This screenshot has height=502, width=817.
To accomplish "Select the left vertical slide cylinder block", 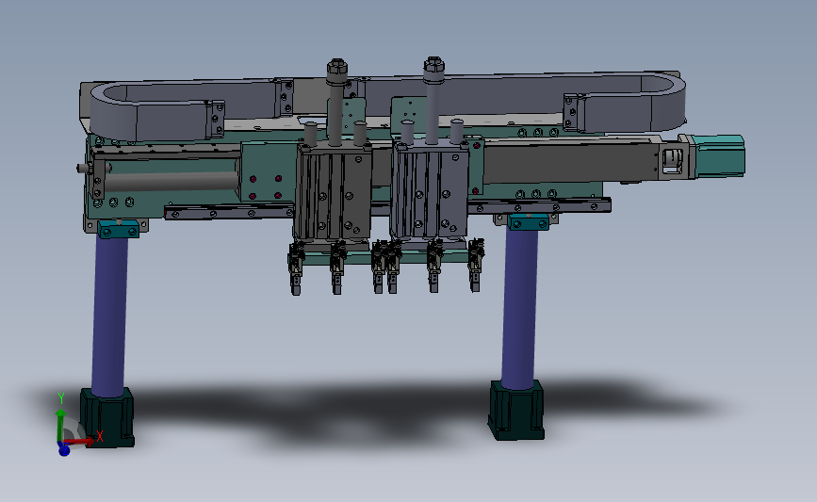I will tap(333, 193).
